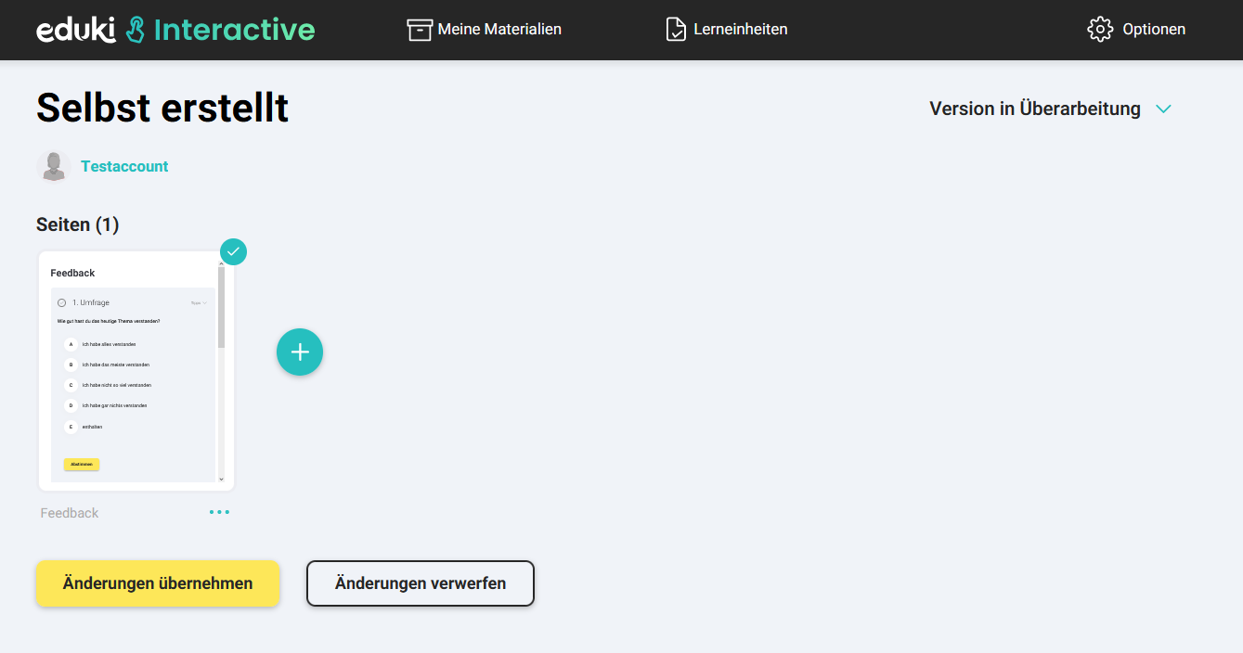1243x653 pixels.
Task: Click Änderungen übernehmen button
Action: (x=158, y=583)
